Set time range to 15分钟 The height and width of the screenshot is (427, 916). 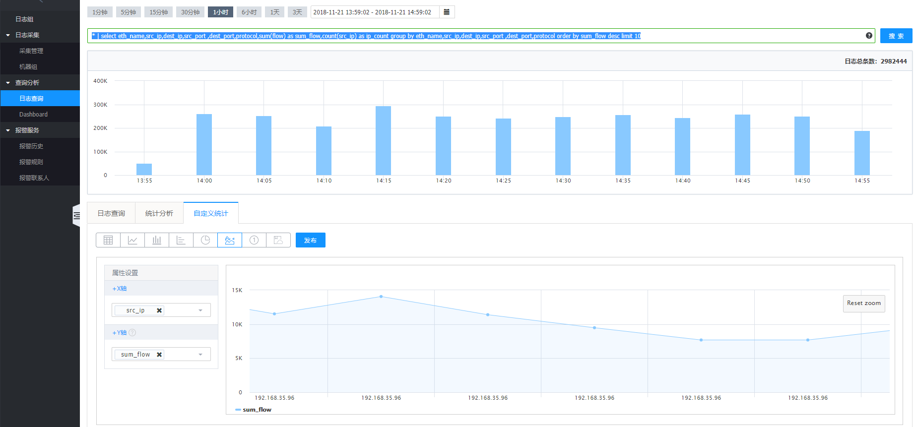(159, 12)
